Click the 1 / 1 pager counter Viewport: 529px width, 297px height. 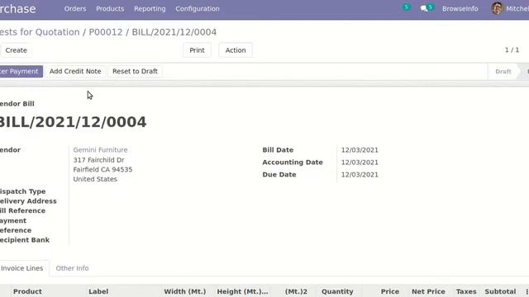pos(512,49)
